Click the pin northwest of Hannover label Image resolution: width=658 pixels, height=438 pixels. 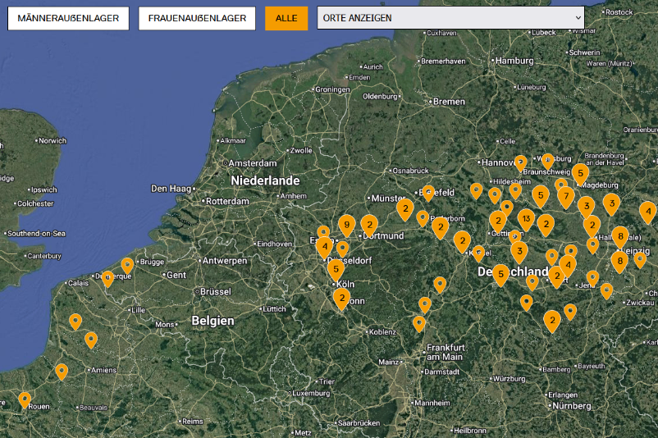coord(520,162)
